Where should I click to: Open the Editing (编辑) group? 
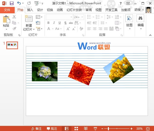140,22
